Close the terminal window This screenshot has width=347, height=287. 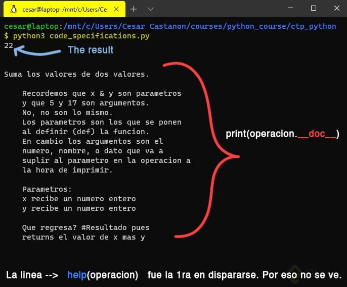pos(337,8)
